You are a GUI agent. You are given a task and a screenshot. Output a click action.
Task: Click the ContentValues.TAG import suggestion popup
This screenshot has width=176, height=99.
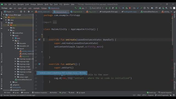[62, 73]
